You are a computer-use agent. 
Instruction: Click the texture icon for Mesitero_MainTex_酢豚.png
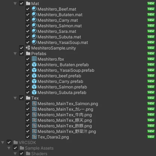pyautogui.click(x=34, y=126)
